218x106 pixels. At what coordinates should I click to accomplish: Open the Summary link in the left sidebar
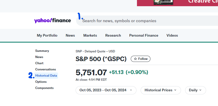pyautogui.click(x=42, y=51)
